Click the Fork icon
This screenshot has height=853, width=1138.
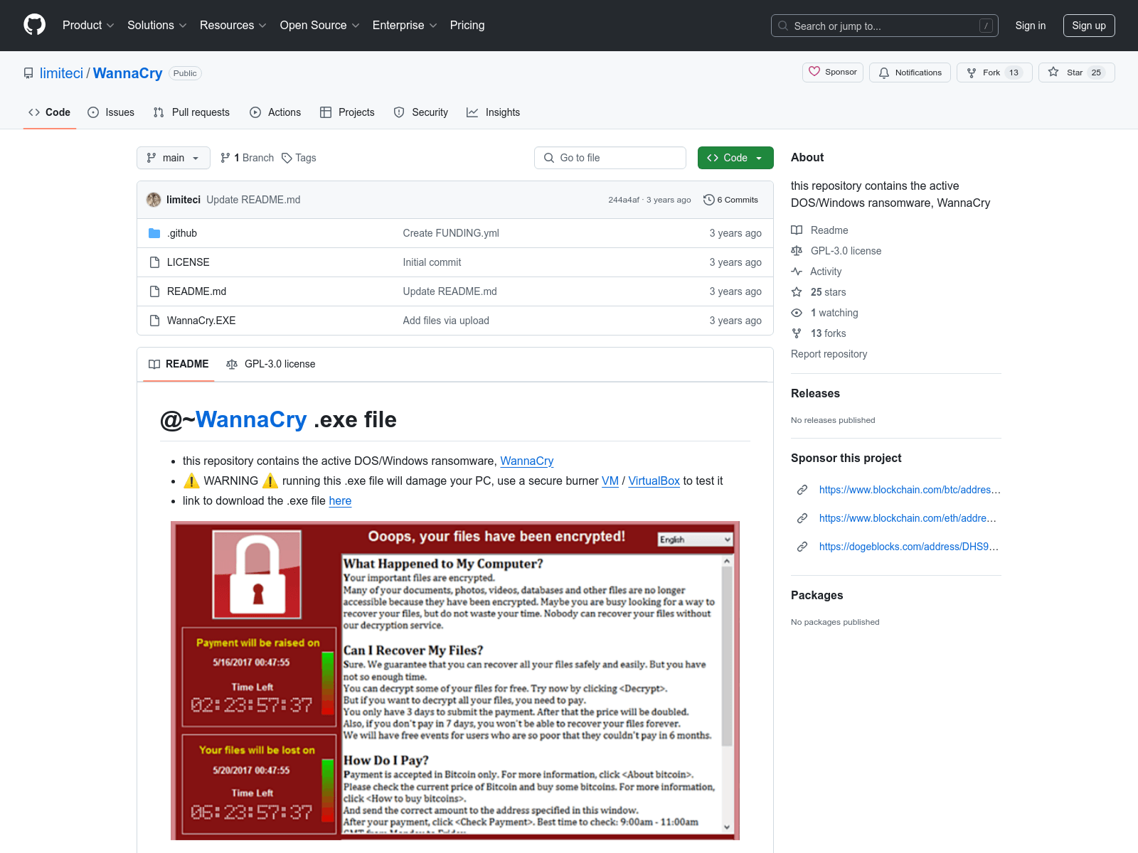(x=972, y=73)
